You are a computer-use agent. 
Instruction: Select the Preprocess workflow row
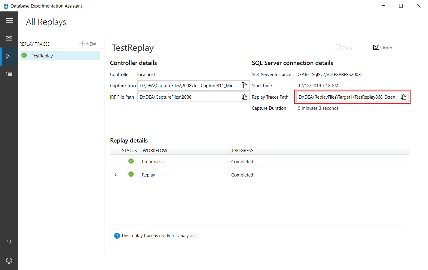coord(259,161)
